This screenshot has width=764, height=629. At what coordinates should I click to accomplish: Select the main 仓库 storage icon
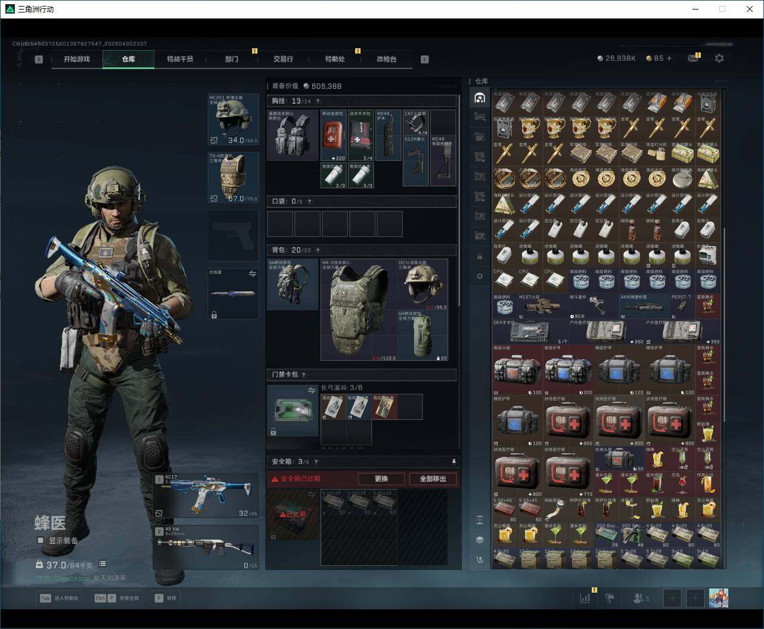click(x=480, y=98)
